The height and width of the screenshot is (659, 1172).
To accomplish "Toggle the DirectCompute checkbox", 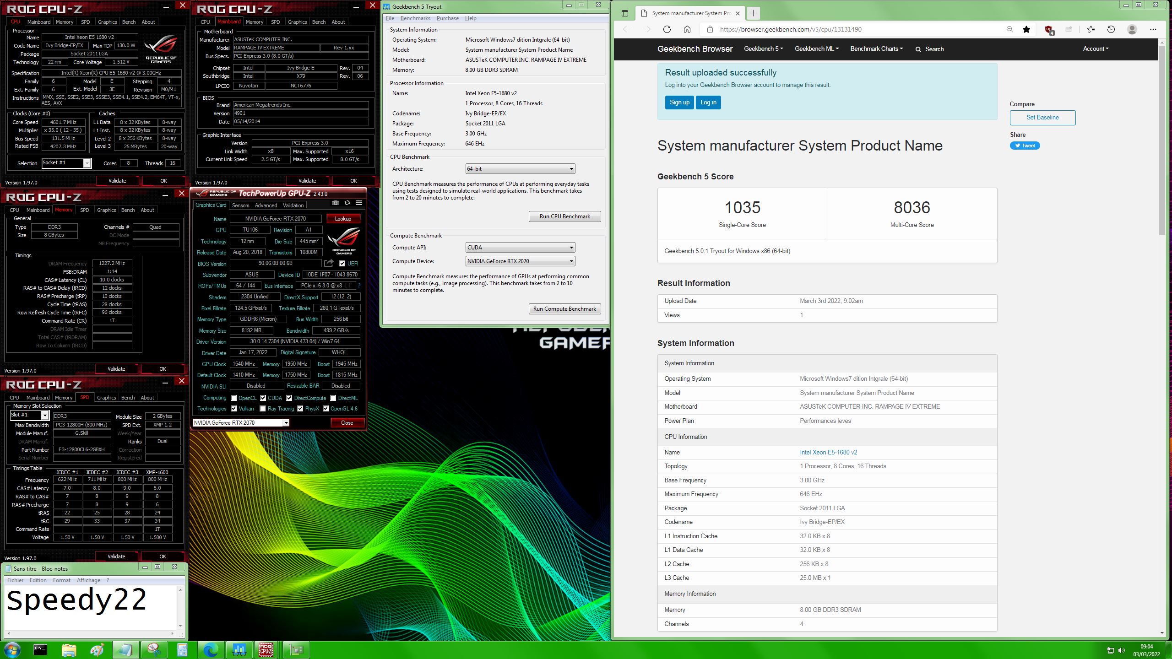I will [289, 398].
